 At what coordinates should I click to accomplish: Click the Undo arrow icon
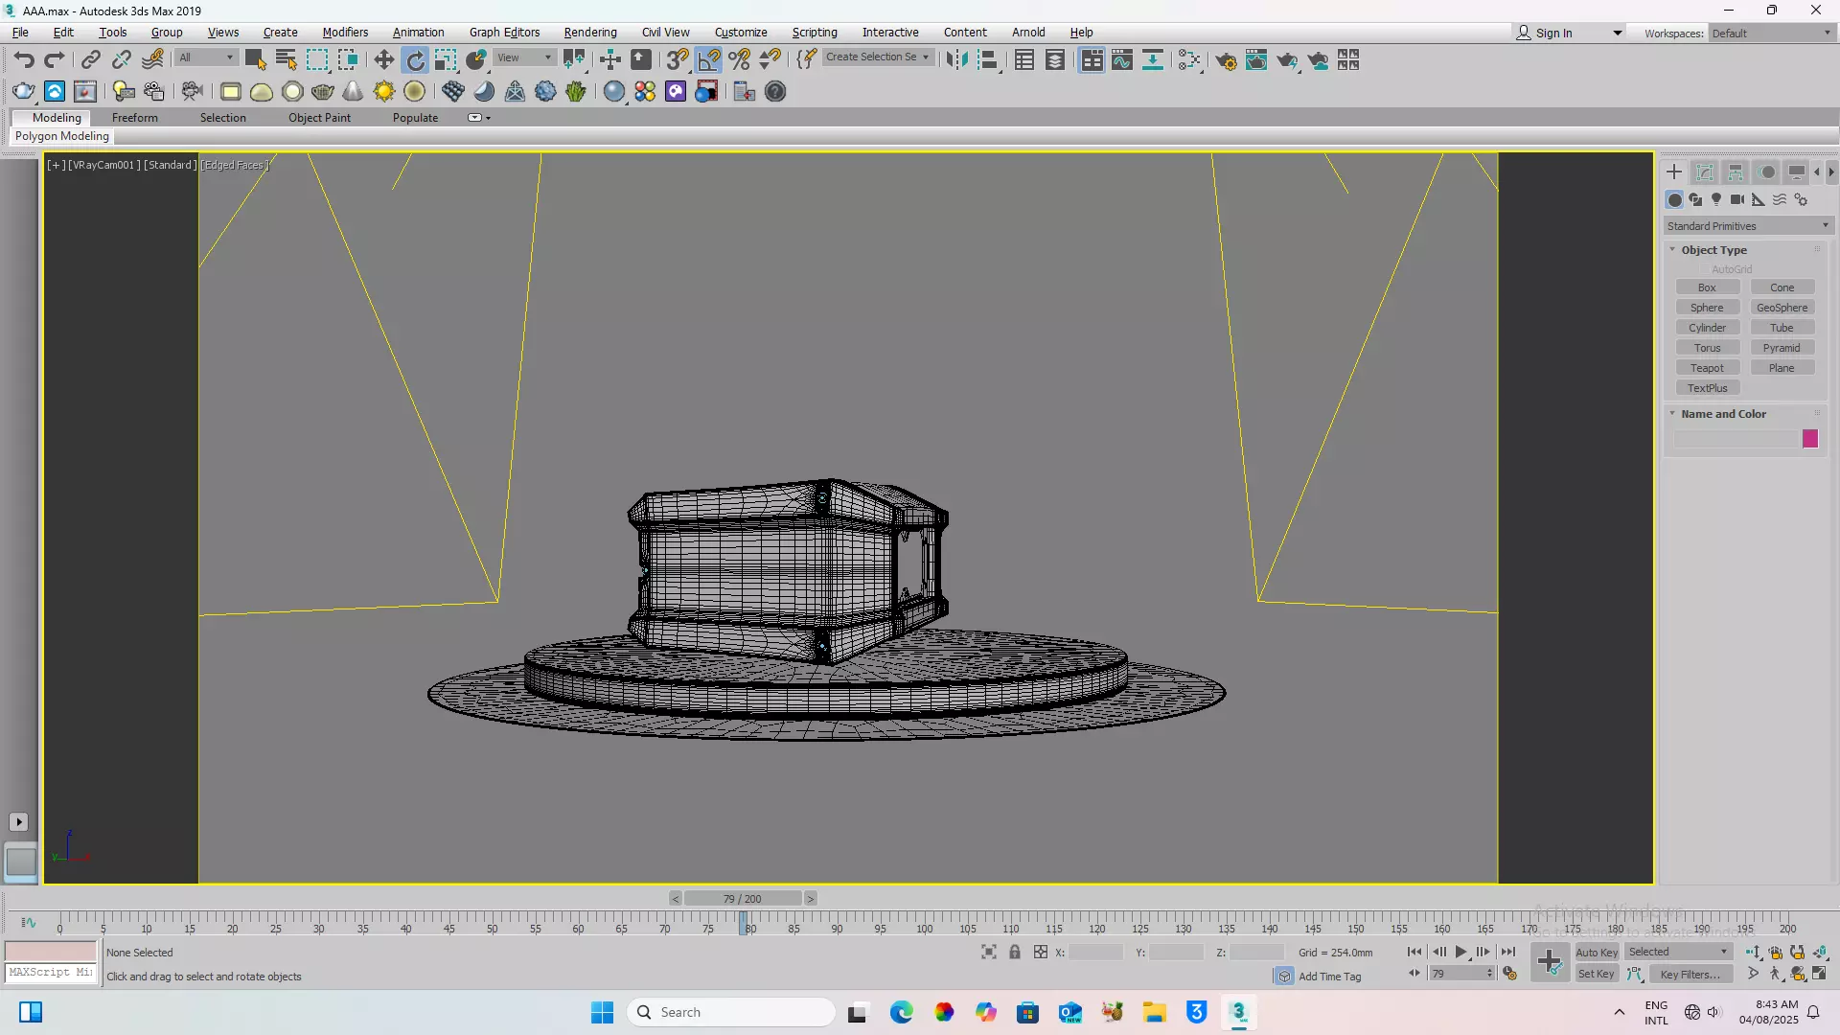(23, 59)
